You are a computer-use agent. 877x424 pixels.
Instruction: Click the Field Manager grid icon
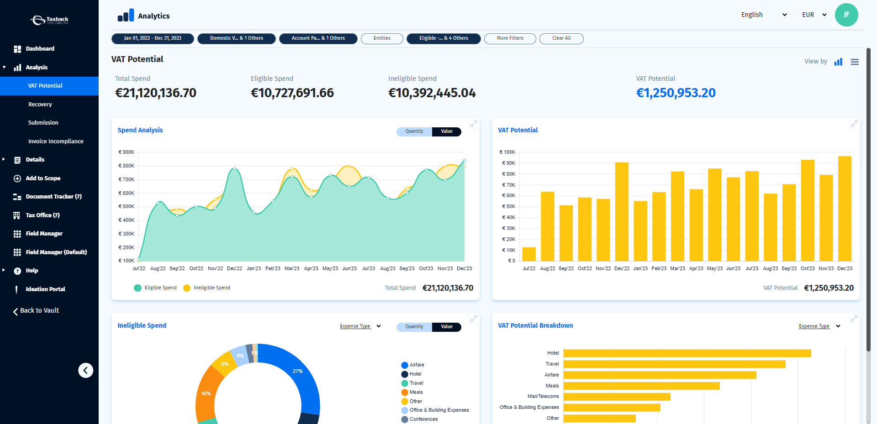tap(17, 234)
